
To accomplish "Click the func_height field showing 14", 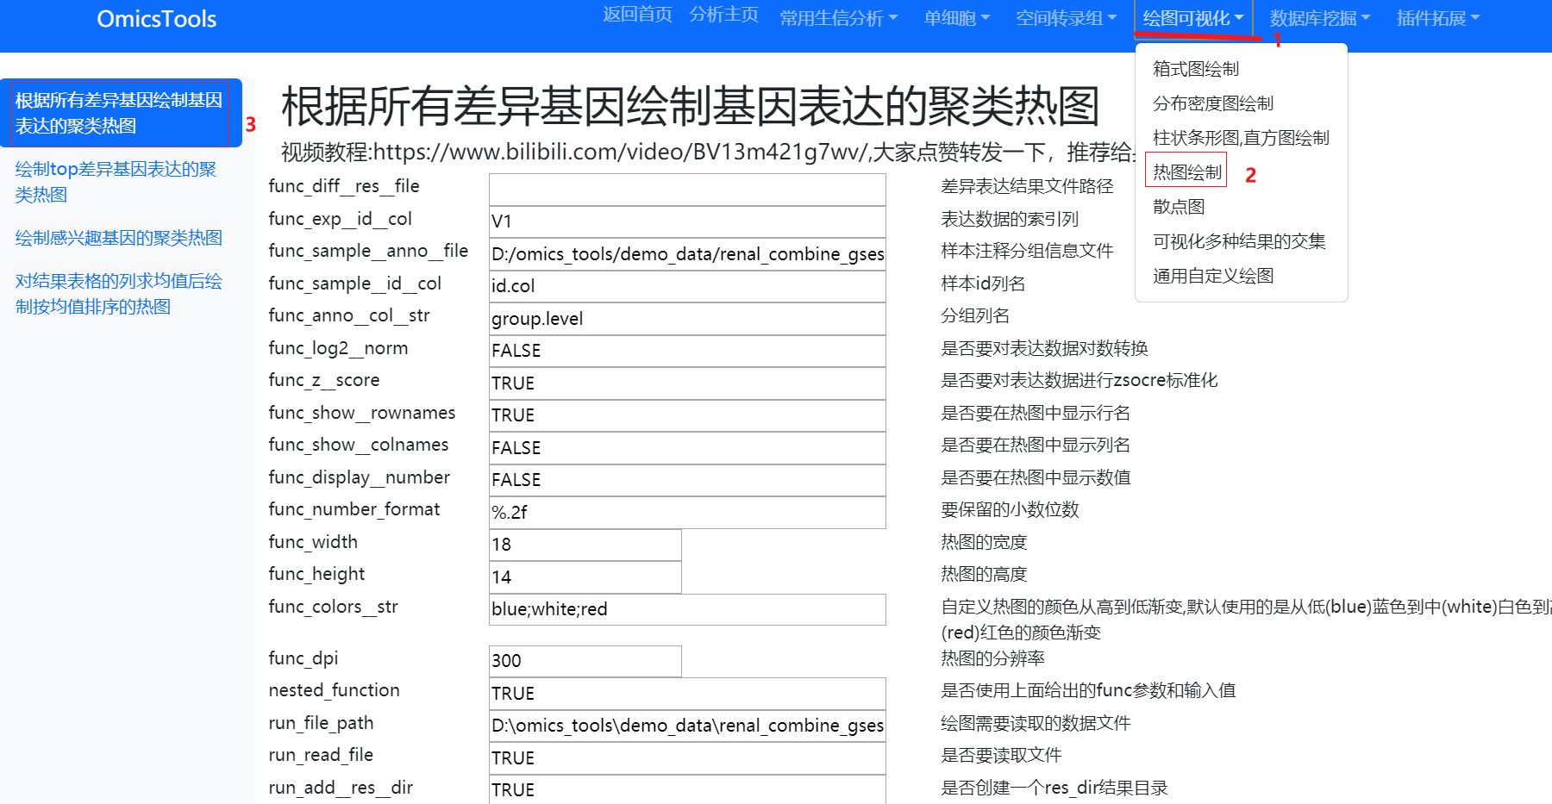I will pyautogui.click(x=585, y=577).
